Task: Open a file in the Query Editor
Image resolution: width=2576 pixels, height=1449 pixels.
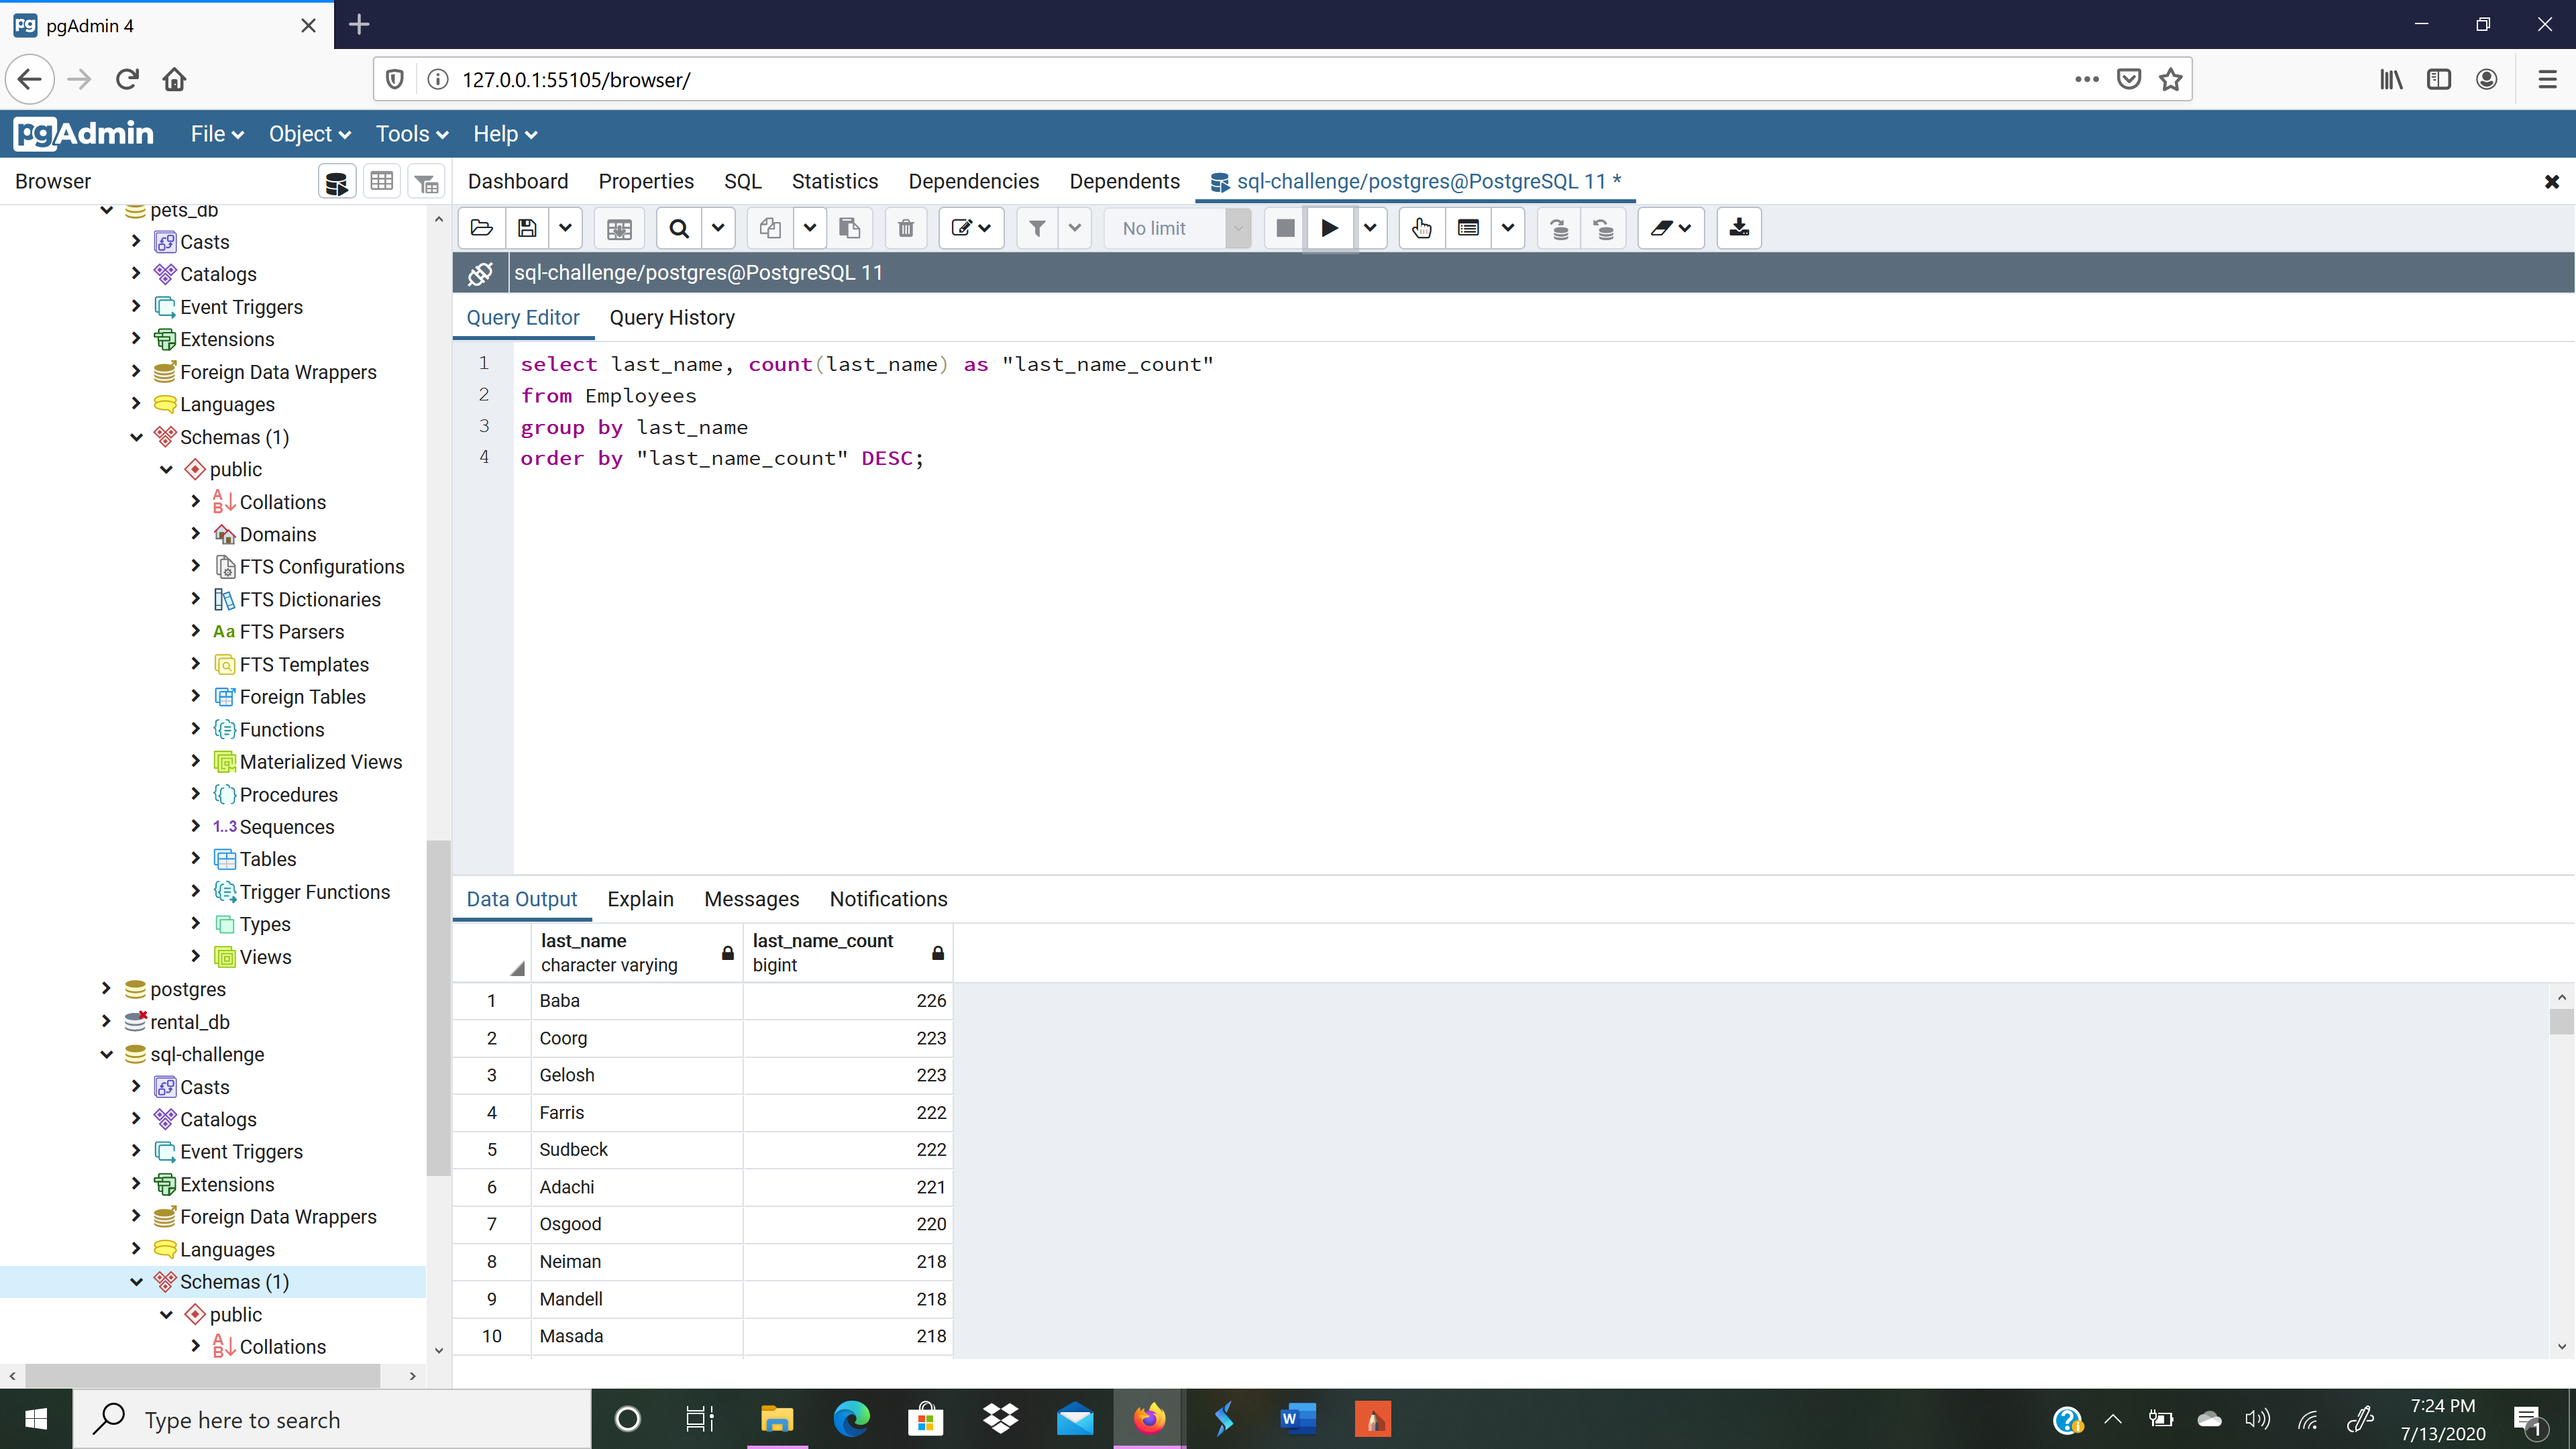Action: point(481,228)
